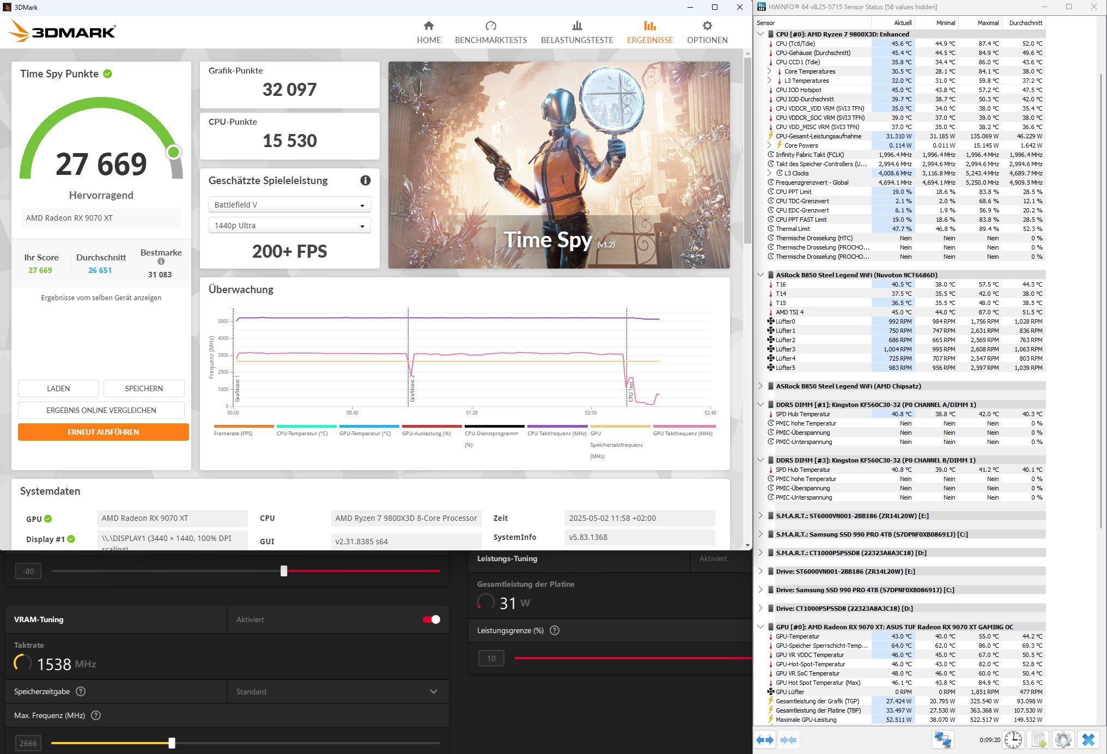The height and width of the screenshot is (754, 1107).
Task: Open HWiNFO sensor settings gear
Action: [1063, 740]
